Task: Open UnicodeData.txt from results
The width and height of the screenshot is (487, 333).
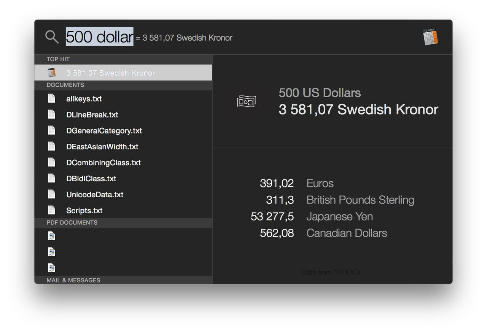Action: coord(95,195)
